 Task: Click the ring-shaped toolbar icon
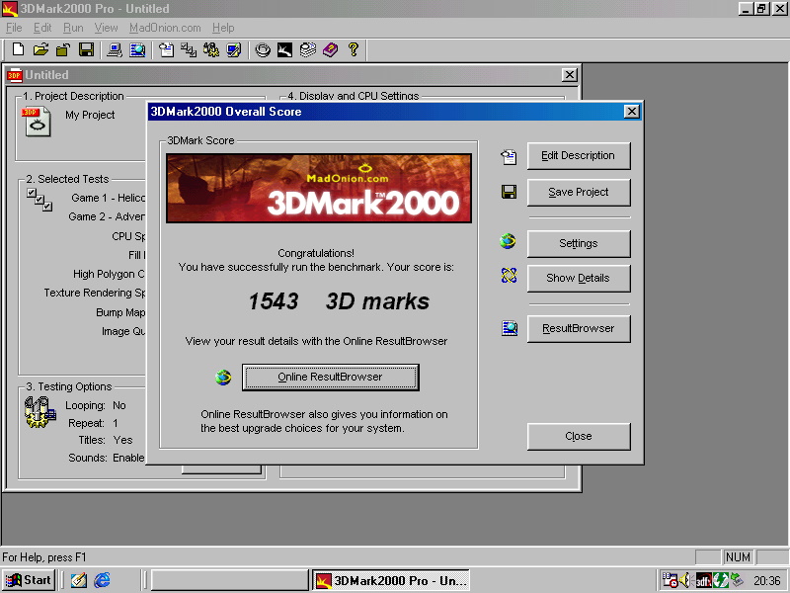coord(263,49)
